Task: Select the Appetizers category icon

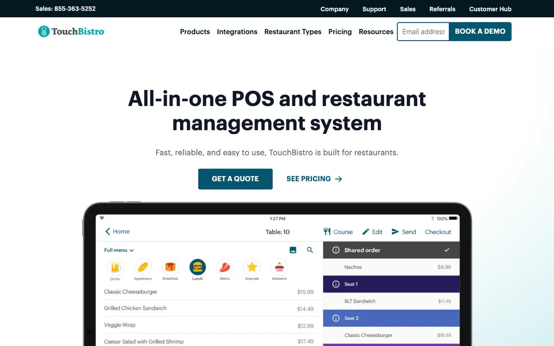Action: (143, 267)
